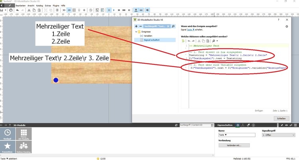The width and height of the screenshot is (299, 160).
Task: Open the Verlauf history tile
Action: point(8,134)
